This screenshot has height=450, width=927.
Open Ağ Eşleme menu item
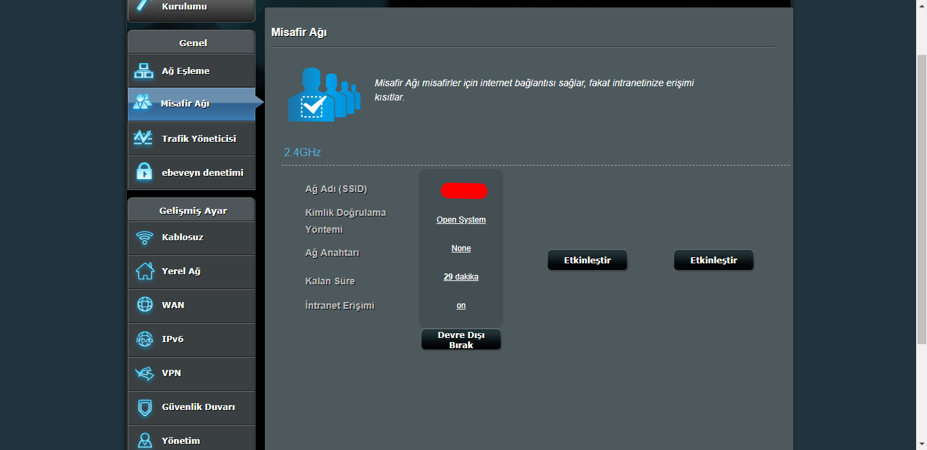coord(191,71)
